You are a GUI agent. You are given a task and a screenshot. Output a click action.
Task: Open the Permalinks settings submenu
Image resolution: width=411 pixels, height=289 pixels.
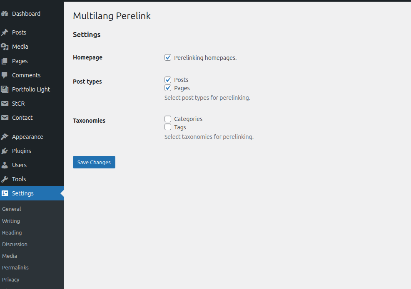click(15, 267)
